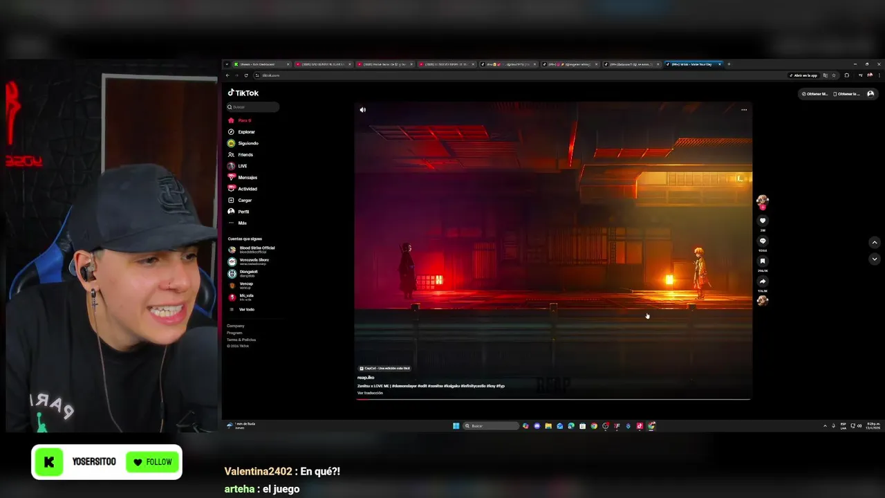This screenshot has height=498, width=885.
Task: Click the CapCut edit tag
Action: pos(384,368)
